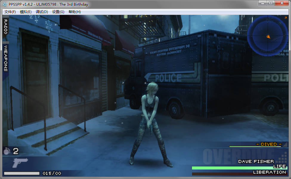
Task: Open the 设置(G) menu
Action: point(58,12)
